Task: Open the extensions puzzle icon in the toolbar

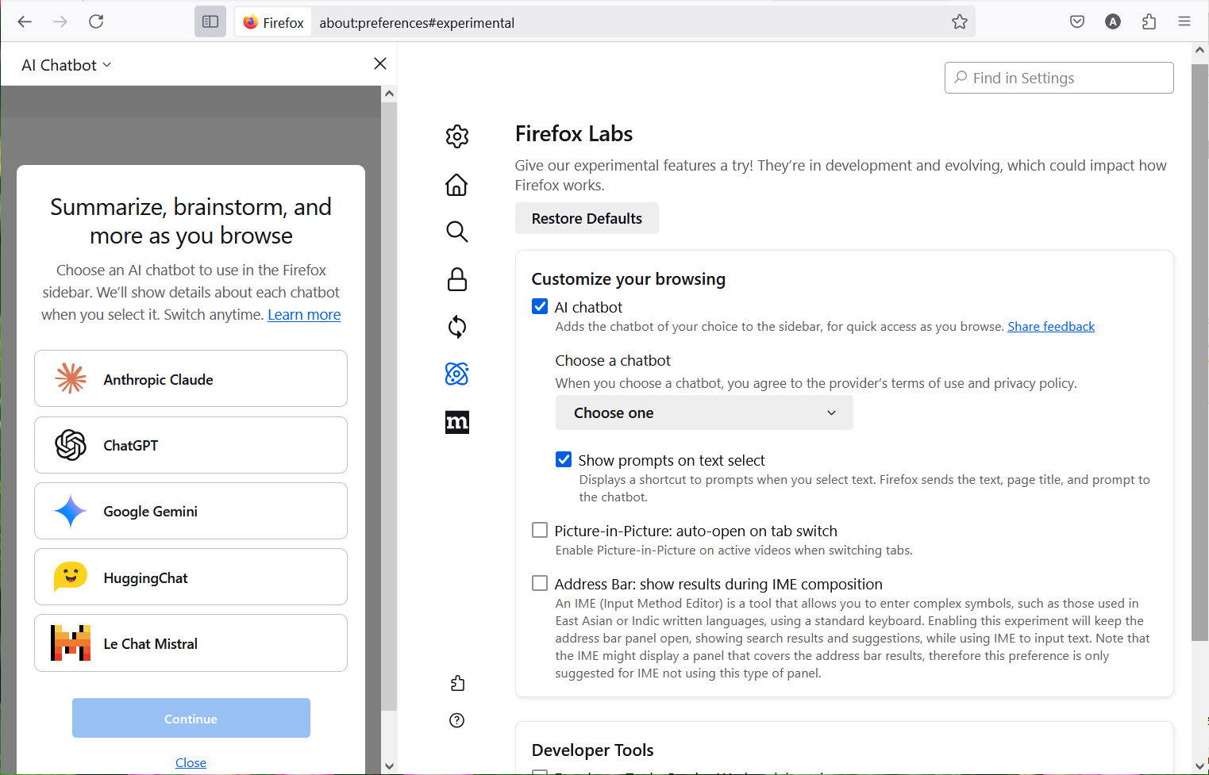Action: point(1149,21)
